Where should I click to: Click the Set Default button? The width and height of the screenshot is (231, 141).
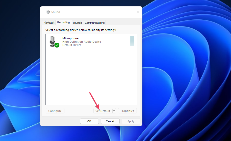103,111
